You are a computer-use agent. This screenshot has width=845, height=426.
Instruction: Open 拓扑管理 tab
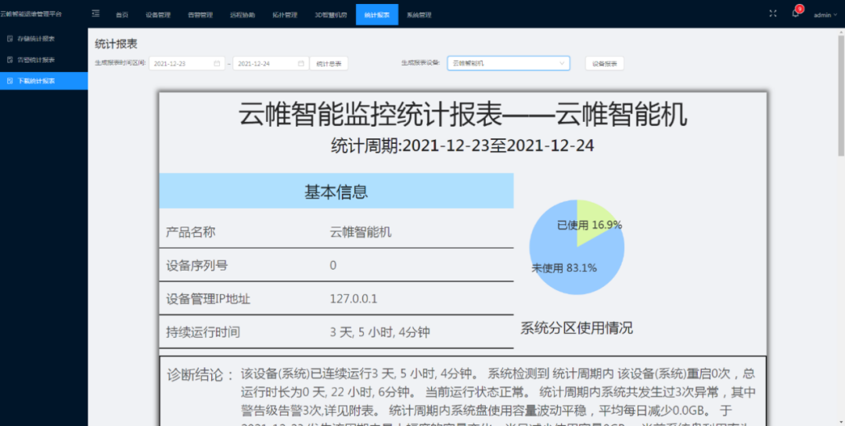coord(285,15)
